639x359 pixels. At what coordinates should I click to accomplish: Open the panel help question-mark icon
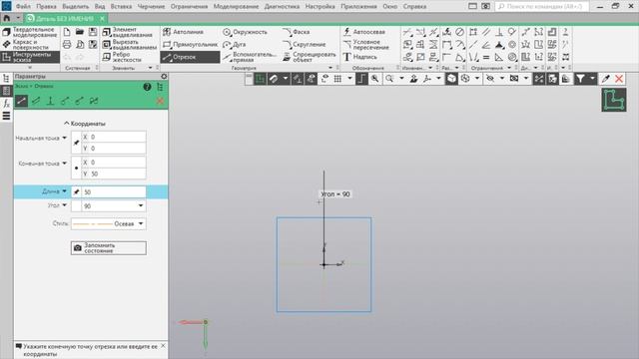coord(147,87)
